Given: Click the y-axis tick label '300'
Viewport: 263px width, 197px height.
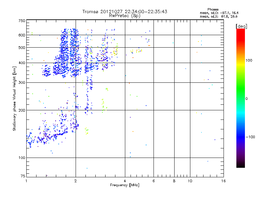Looking at the screenshot, I should [x=22, y=83].
